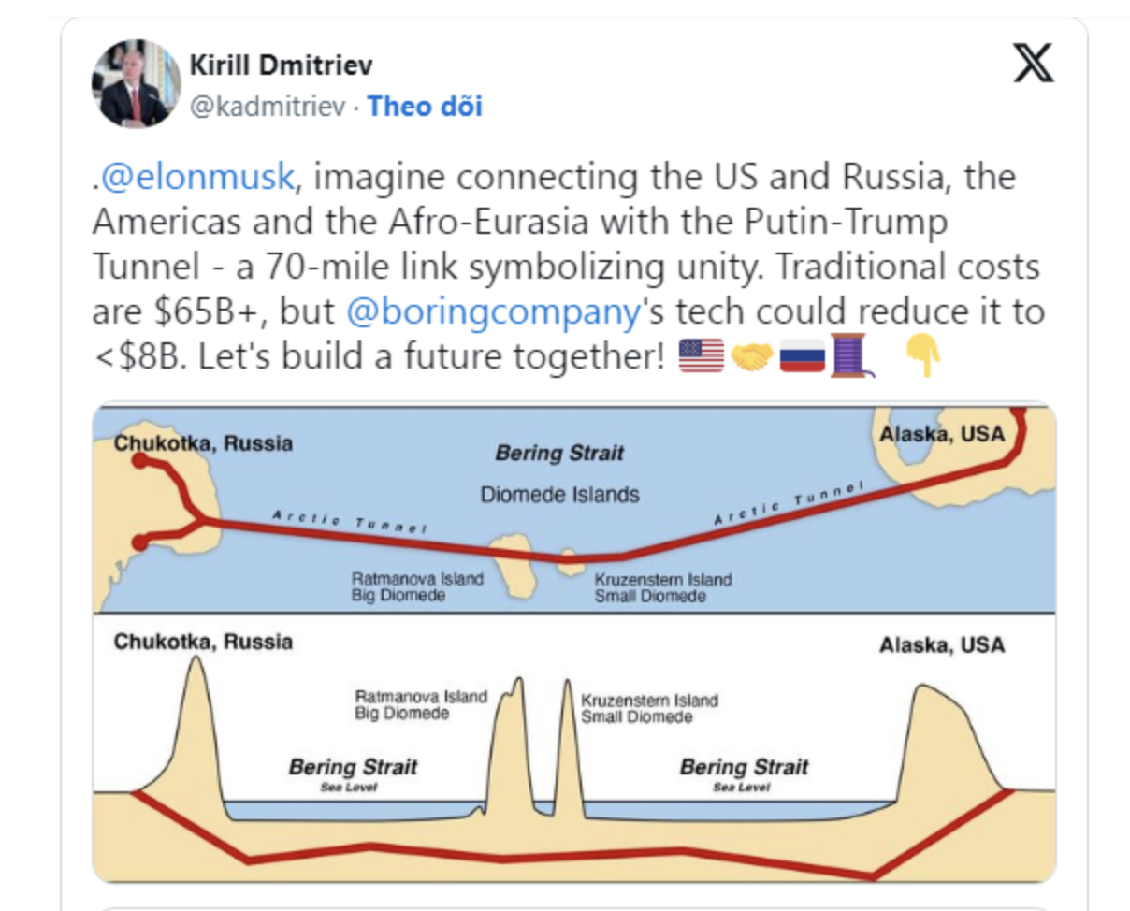Click the US flag emoji
1130x911 pixels.
(x=702, y=355)
